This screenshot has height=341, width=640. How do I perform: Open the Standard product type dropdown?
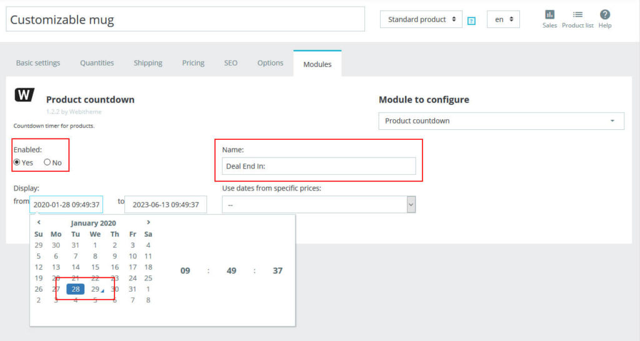421,19
